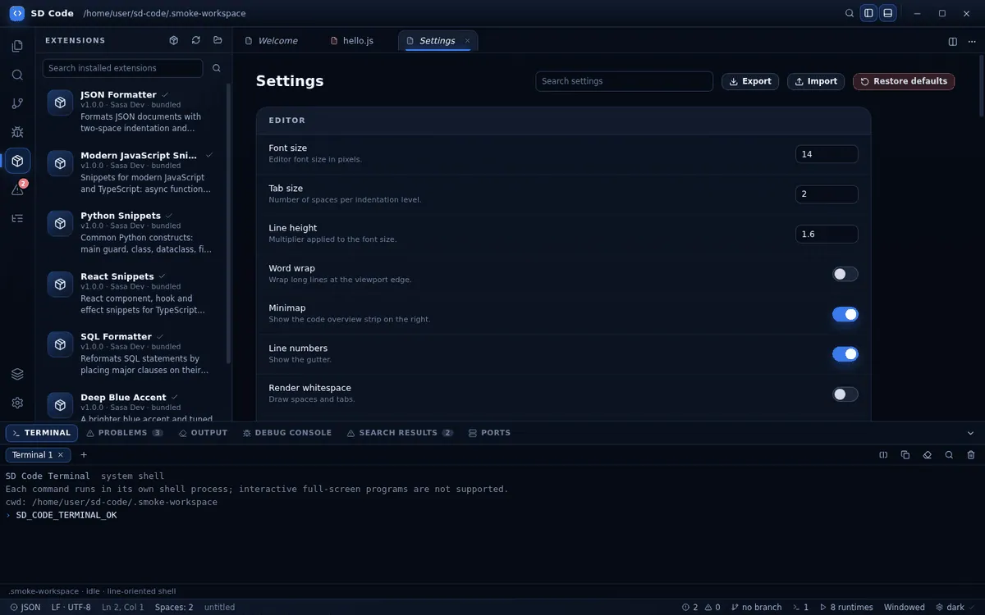This screenshot has height=615, width=985.
Task: Split the terminal using the split icon
Action: (x=884, y=455)
